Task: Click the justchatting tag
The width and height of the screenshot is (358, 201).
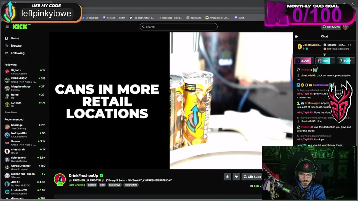Action: [131, 185]
